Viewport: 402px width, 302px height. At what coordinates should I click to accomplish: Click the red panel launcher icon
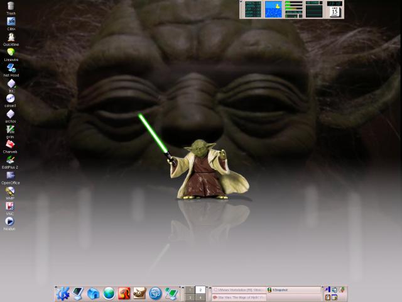(x=124, y=294)
